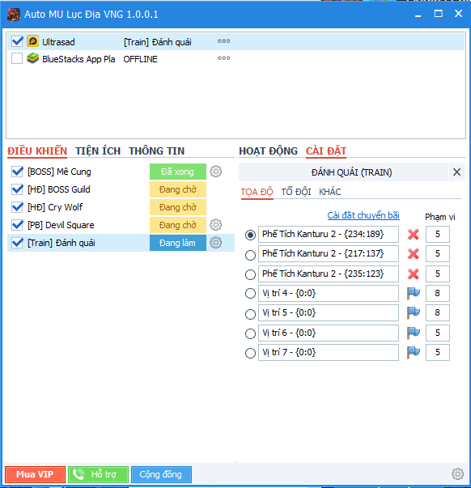Screen dimensions: 471x488
Task: Open the TỔ ĐỘI sub-tab
Action: tap(296, 192)
